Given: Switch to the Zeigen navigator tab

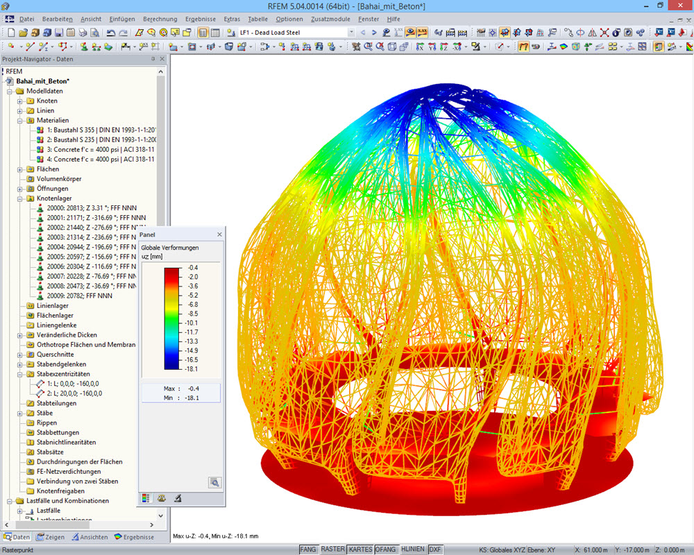Looking at the screenshot, I should coord(50,537).
